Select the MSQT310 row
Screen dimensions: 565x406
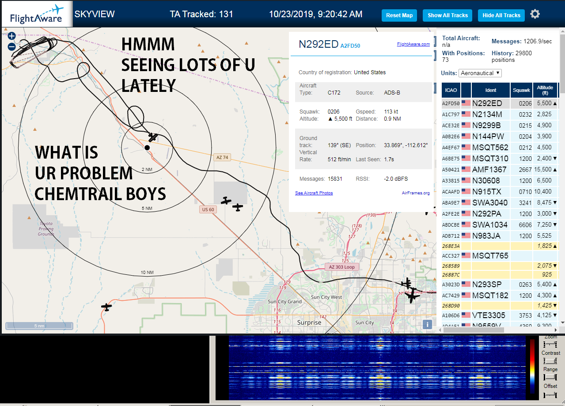coord(500,159)
